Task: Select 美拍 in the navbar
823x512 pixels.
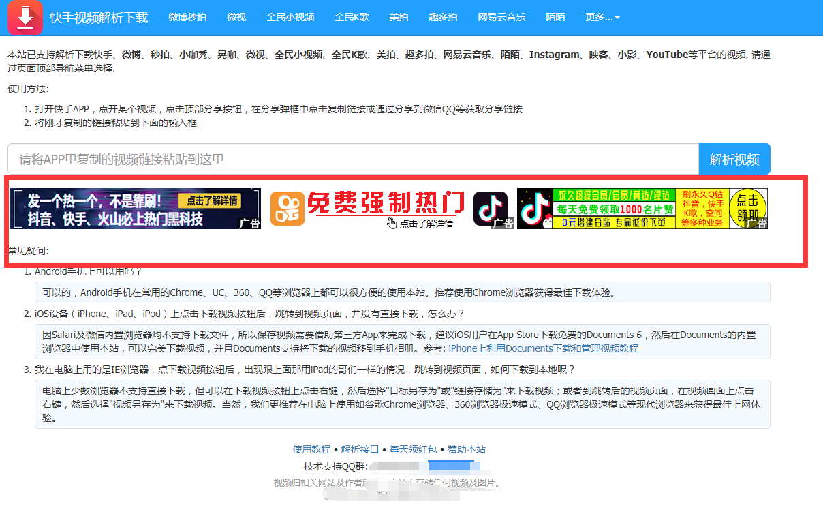Action: click(399, 18)
